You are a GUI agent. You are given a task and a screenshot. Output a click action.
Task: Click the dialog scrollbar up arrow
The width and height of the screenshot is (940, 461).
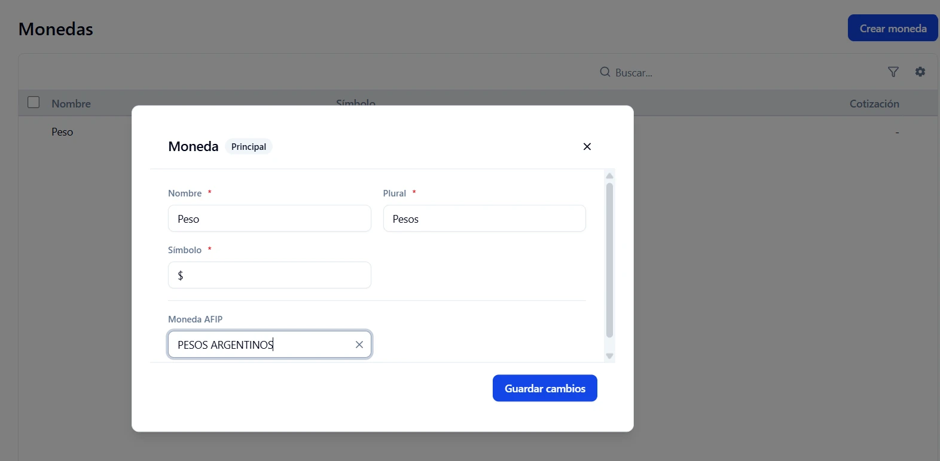[610, 176]
